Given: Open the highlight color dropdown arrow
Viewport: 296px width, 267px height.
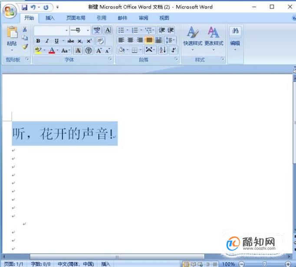Looking at the screenshot, I should [x=45, y=50].
